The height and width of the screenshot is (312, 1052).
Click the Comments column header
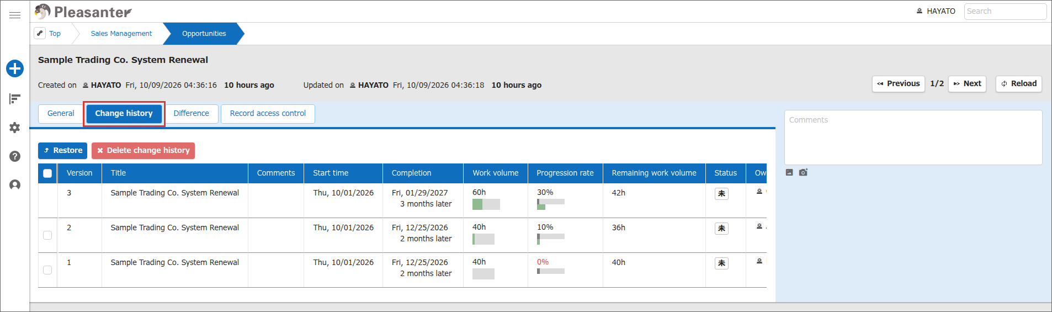click(x=276, y=173)
